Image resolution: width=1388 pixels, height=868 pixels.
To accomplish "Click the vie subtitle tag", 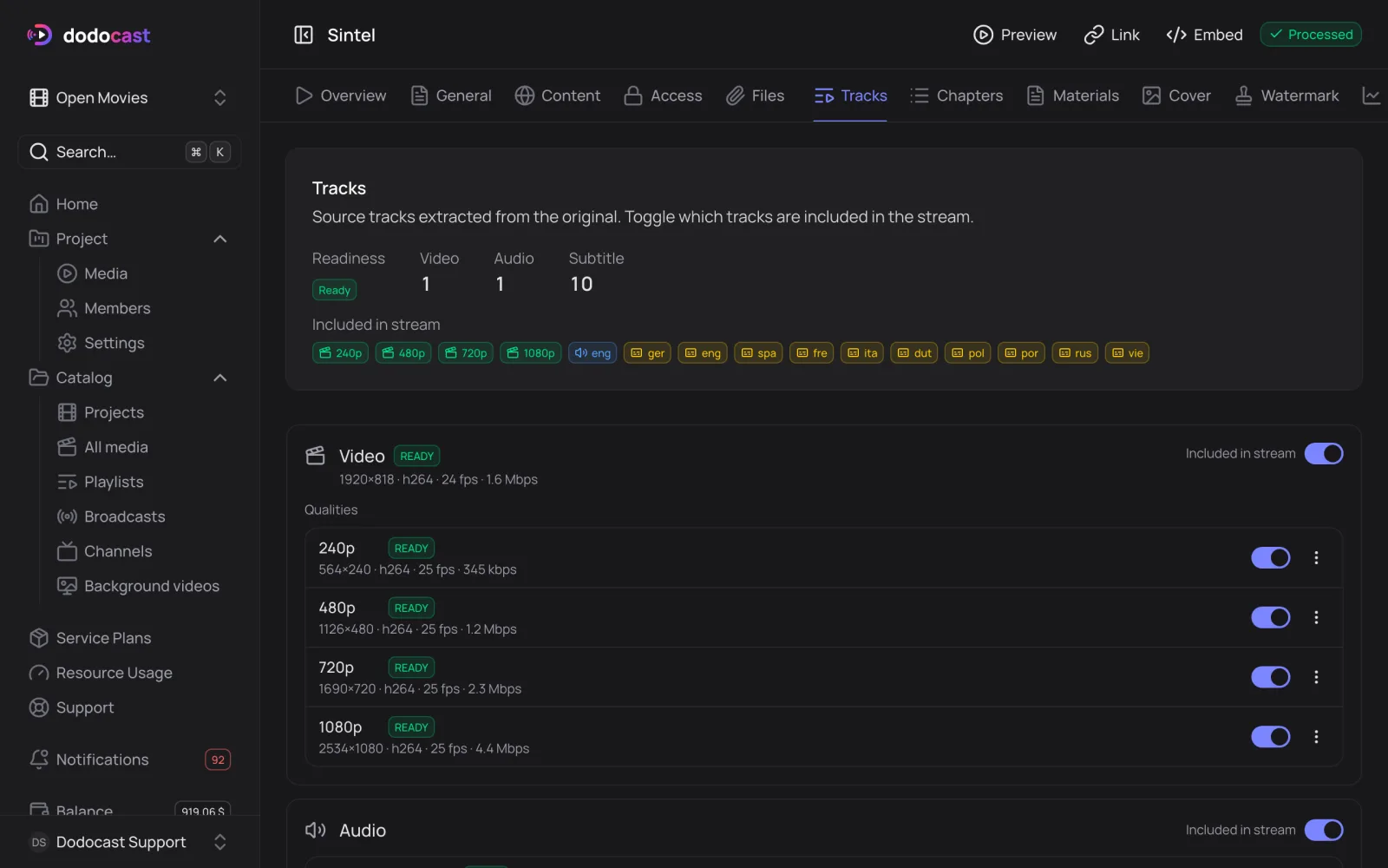I will [x=1127, y=353].
